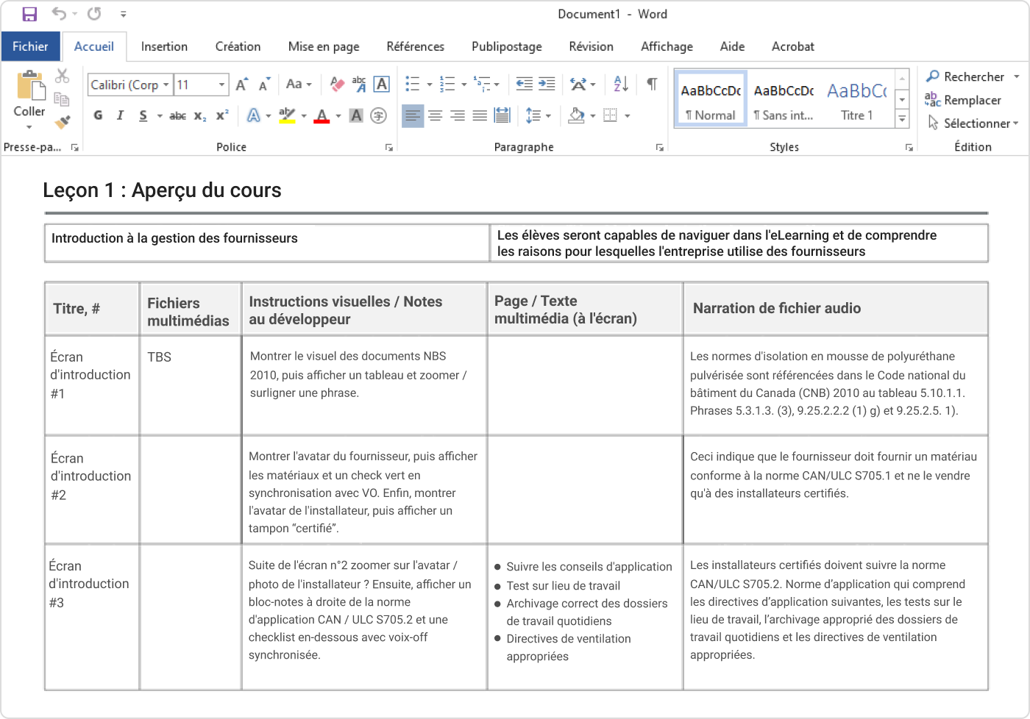Apply subscript to selected text

point(199,115)
